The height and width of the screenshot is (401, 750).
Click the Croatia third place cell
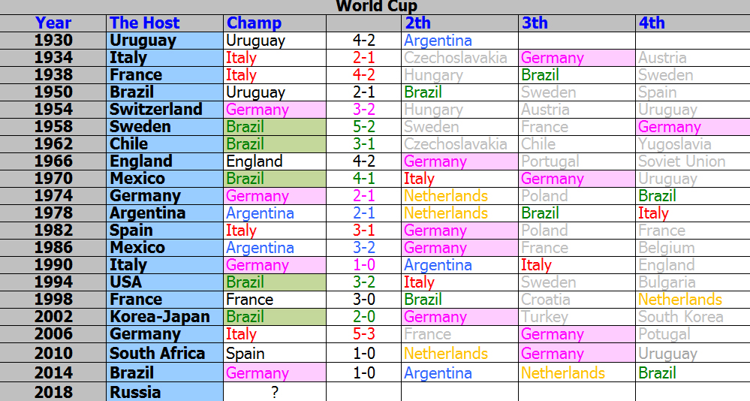tap(577, 300)
